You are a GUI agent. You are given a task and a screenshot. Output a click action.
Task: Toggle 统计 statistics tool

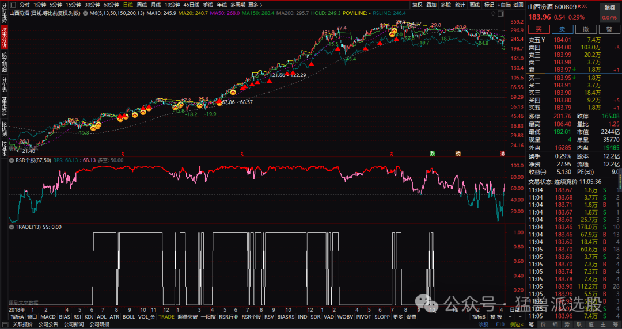[x=460, y=5]
